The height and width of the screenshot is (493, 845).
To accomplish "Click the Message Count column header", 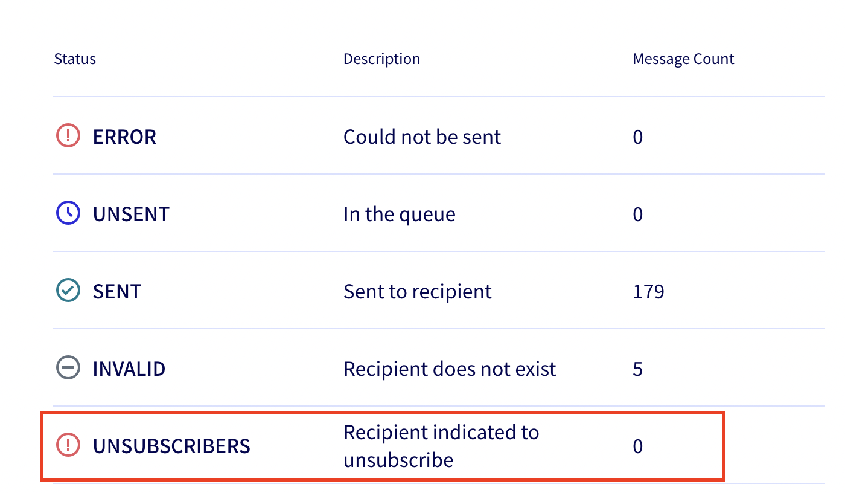I will (x=683, y=59).
